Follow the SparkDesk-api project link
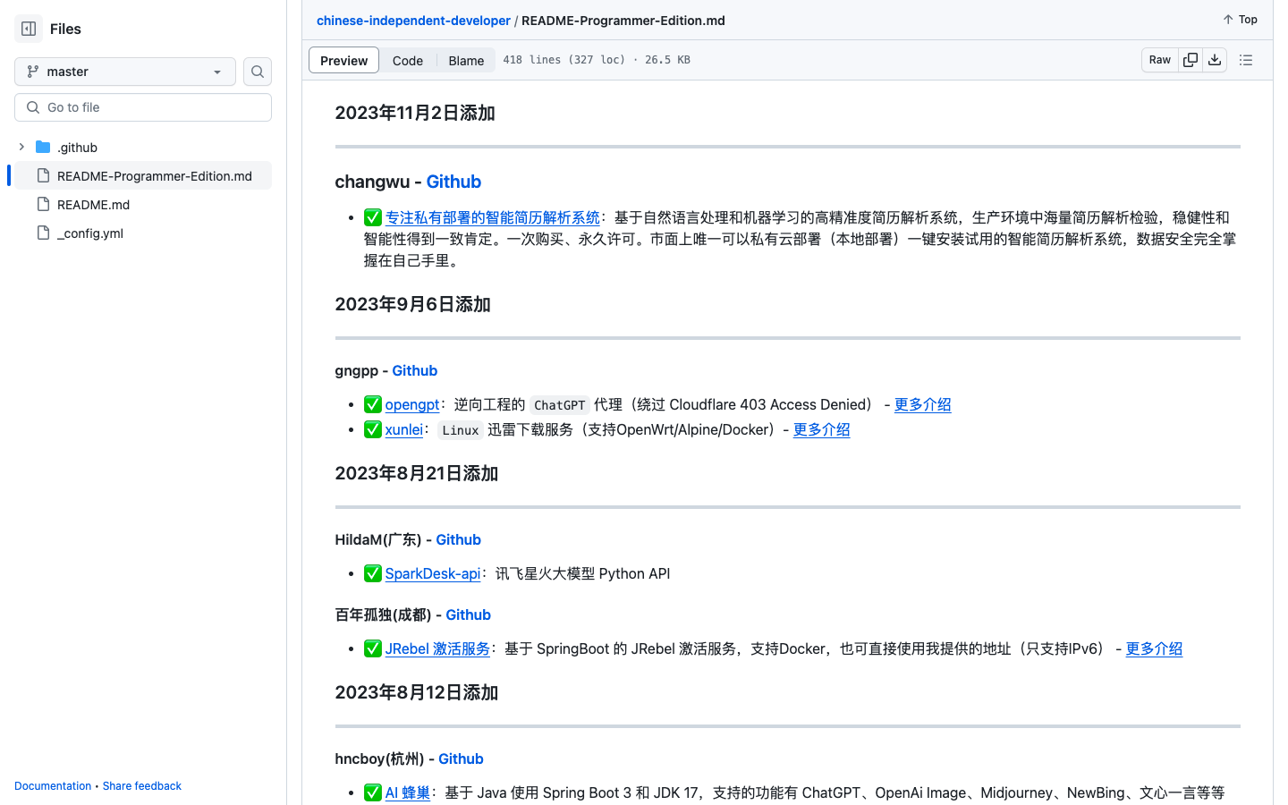This screenshot has width=1288, height=805. pos(432,573)
